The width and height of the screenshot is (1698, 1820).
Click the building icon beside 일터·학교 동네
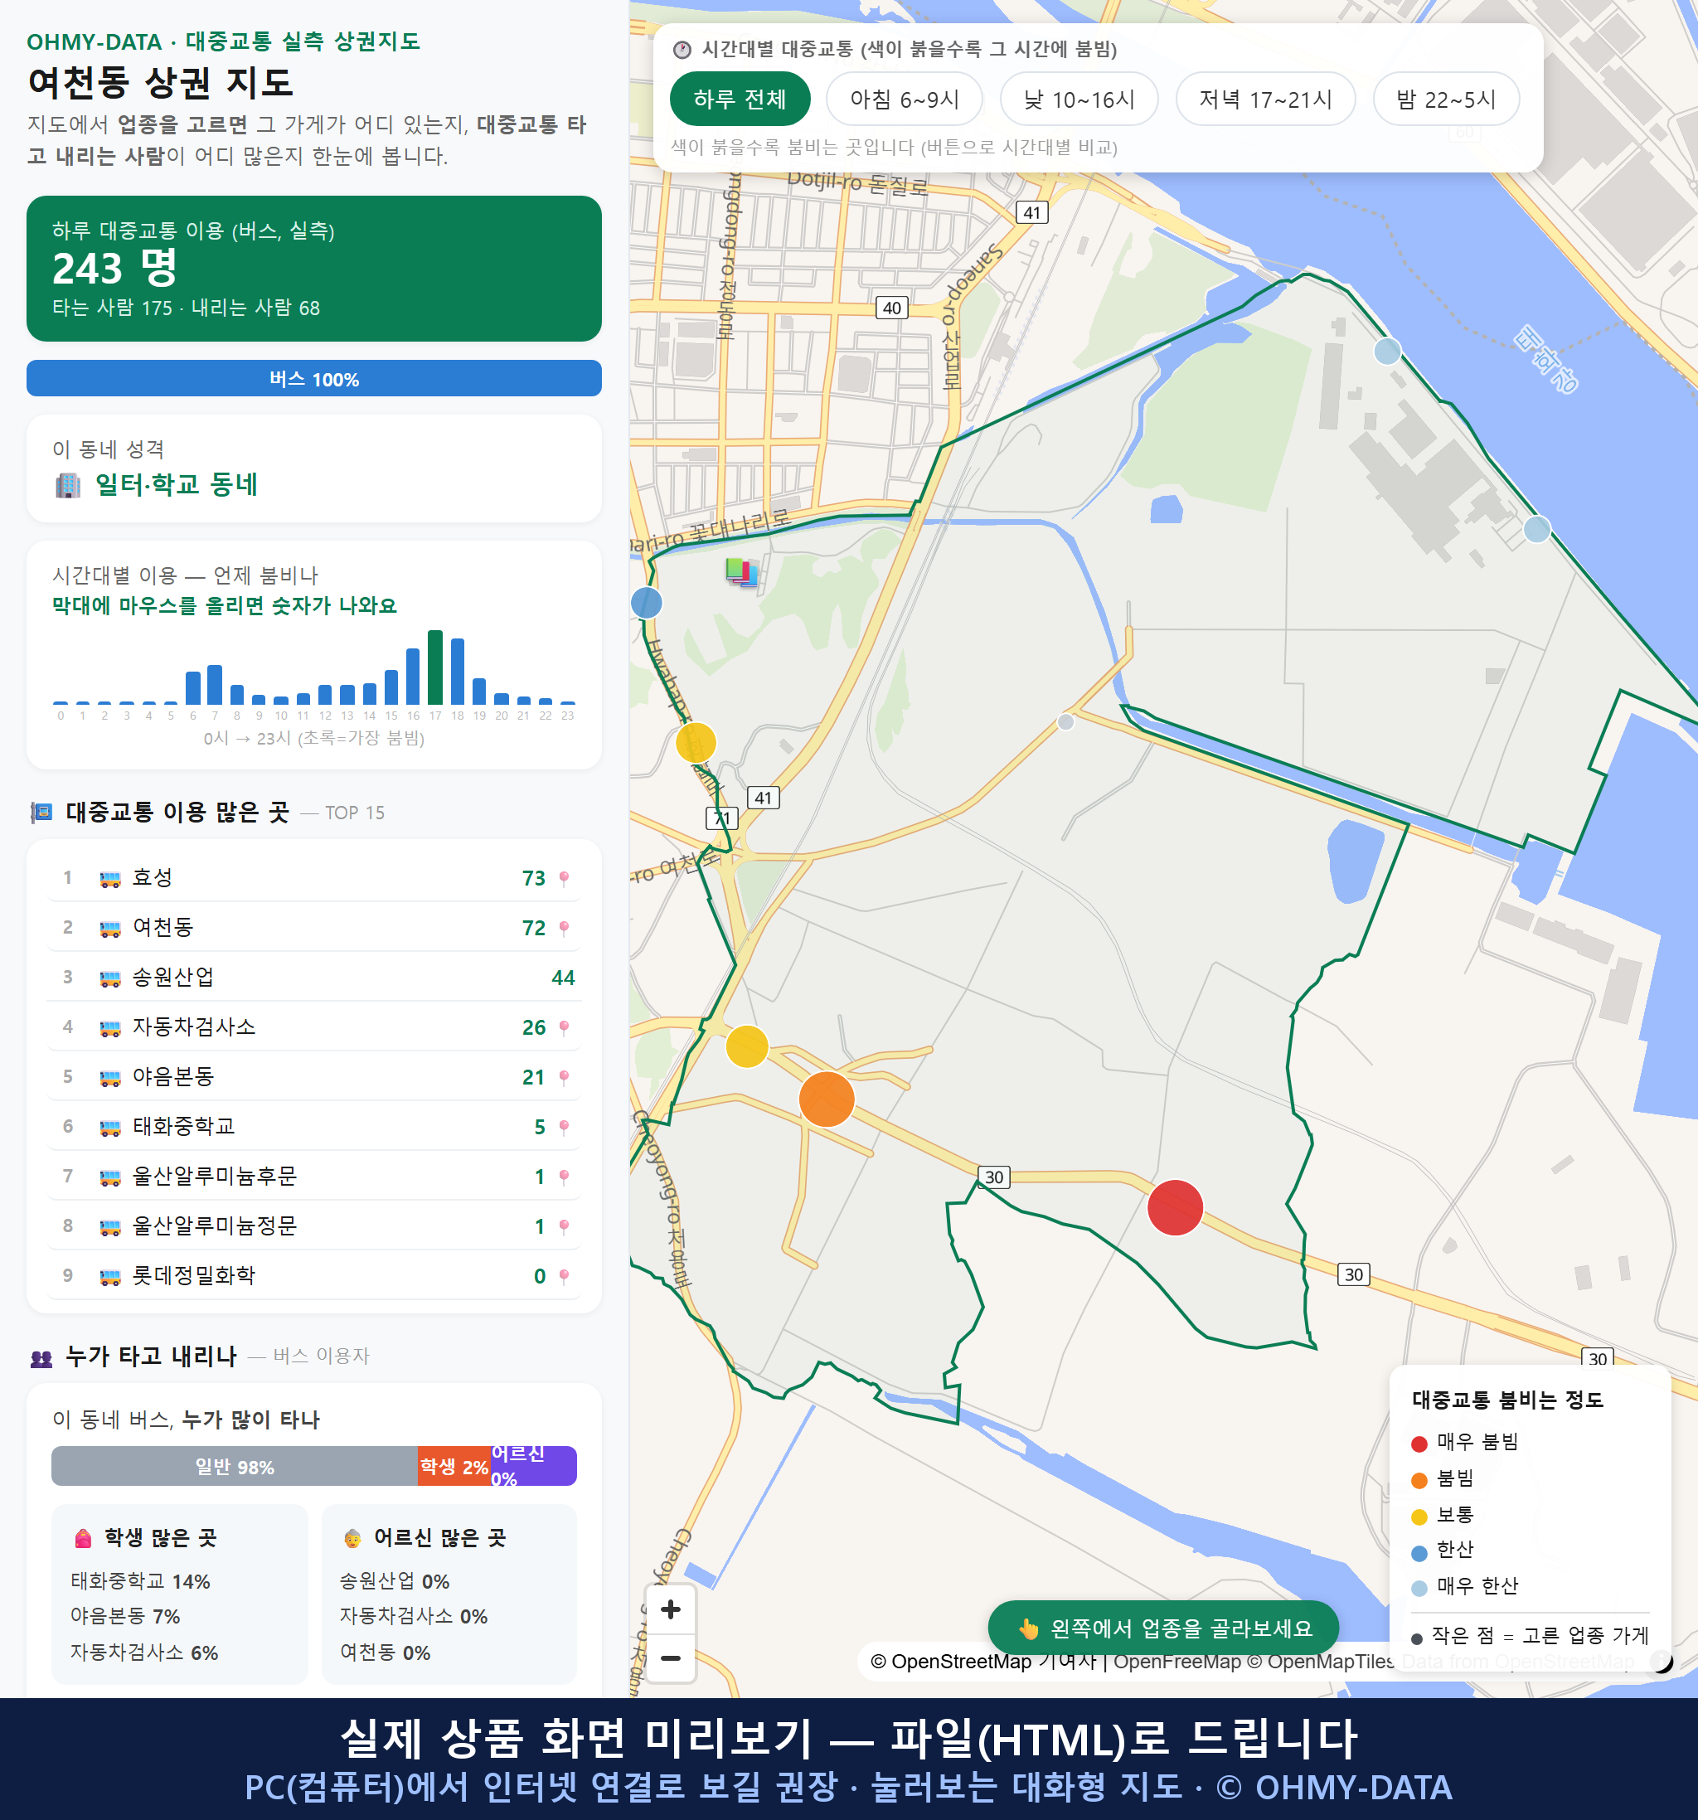[68, 485]
